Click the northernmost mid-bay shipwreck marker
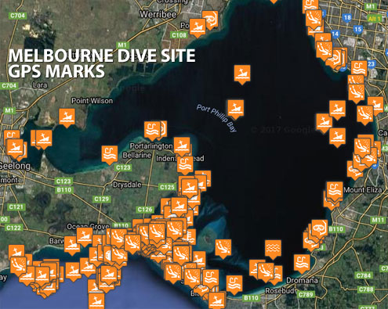 point(242,74)
